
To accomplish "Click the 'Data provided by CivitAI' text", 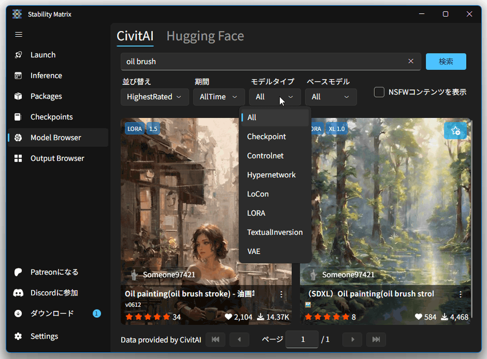I will click(x=161, y=340).
